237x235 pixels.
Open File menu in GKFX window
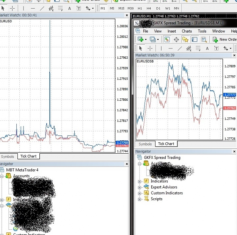point(145,31)
